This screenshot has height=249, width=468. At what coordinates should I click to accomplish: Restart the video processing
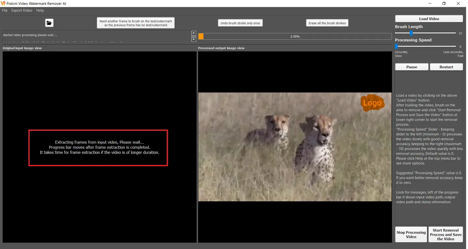click(x=446, y=67)
